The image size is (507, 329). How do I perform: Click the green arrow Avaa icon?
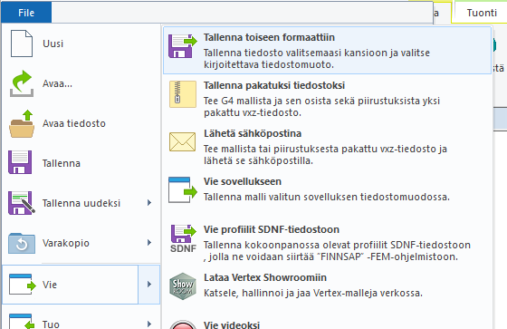pyautogui.click(x=22, y=83)
